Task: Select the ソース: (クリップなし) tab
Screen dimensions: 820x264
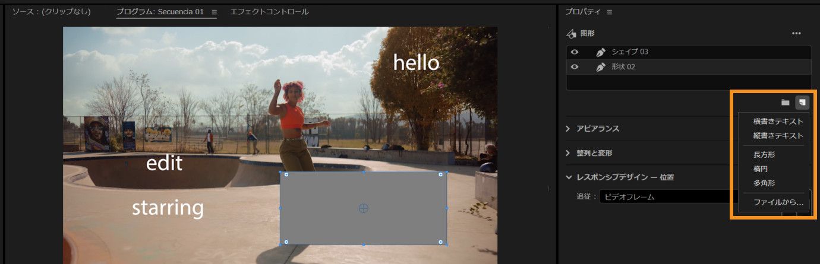Action: pyautogui.click(x=51, y=12)
